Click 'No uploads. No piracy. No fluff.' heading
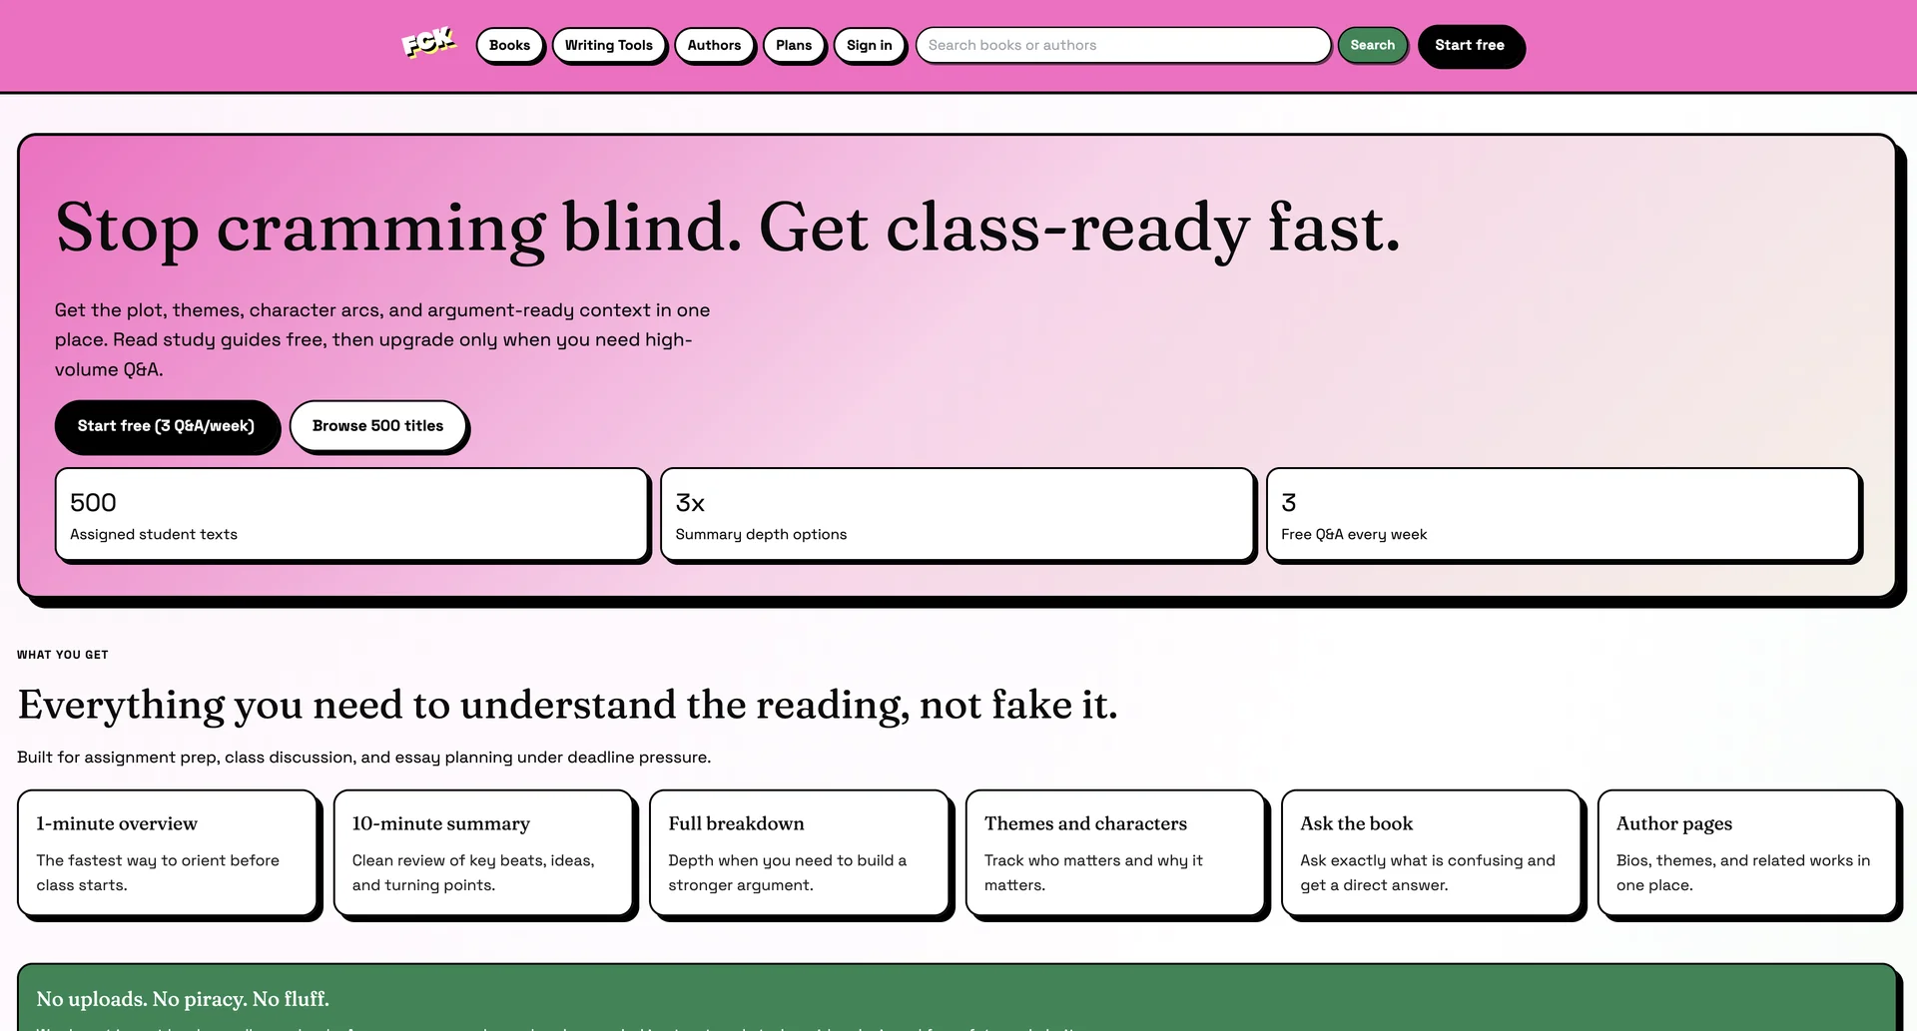Viewport: 1917px width, 1031px height. point(183,999)
